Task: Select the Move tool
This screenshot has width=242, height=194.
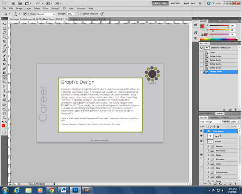Action: (4, 24)
